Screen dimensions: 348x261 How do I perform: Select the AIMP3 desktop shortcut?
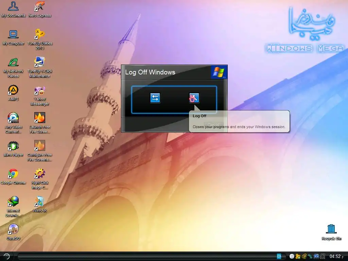tap(13, 93)
